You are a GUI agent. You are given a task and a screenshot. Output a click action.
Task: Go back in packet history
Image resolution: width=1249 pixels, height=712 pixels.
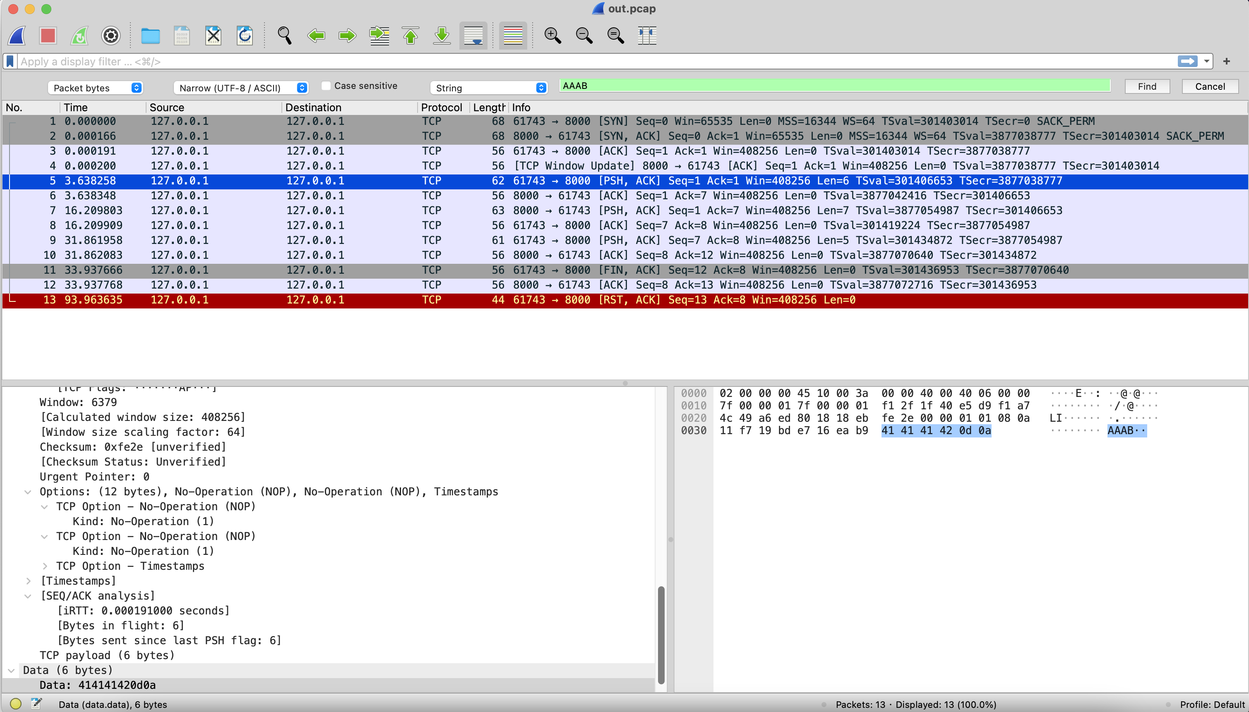(316, 35)
